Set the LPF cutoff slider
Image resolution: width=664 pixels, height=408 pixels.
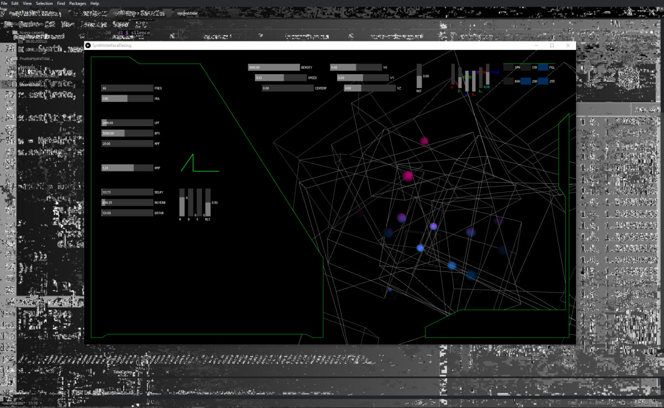(x=127, y=123)
